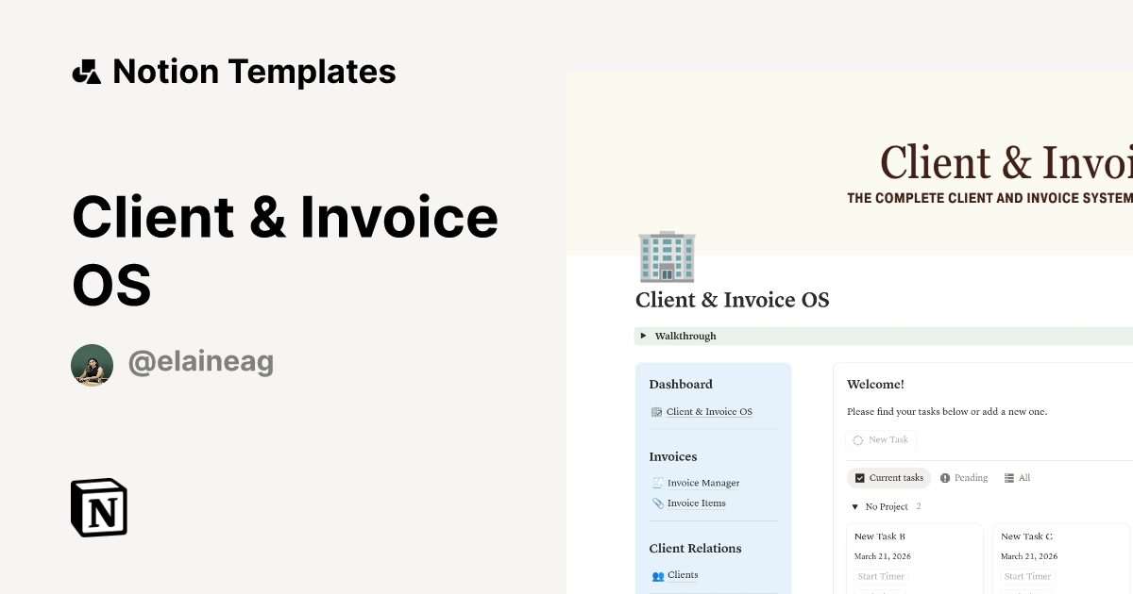The height and width of the screenshot is (594, 1133).
Task: Collapse the No Project group
Action: (854, 507)
